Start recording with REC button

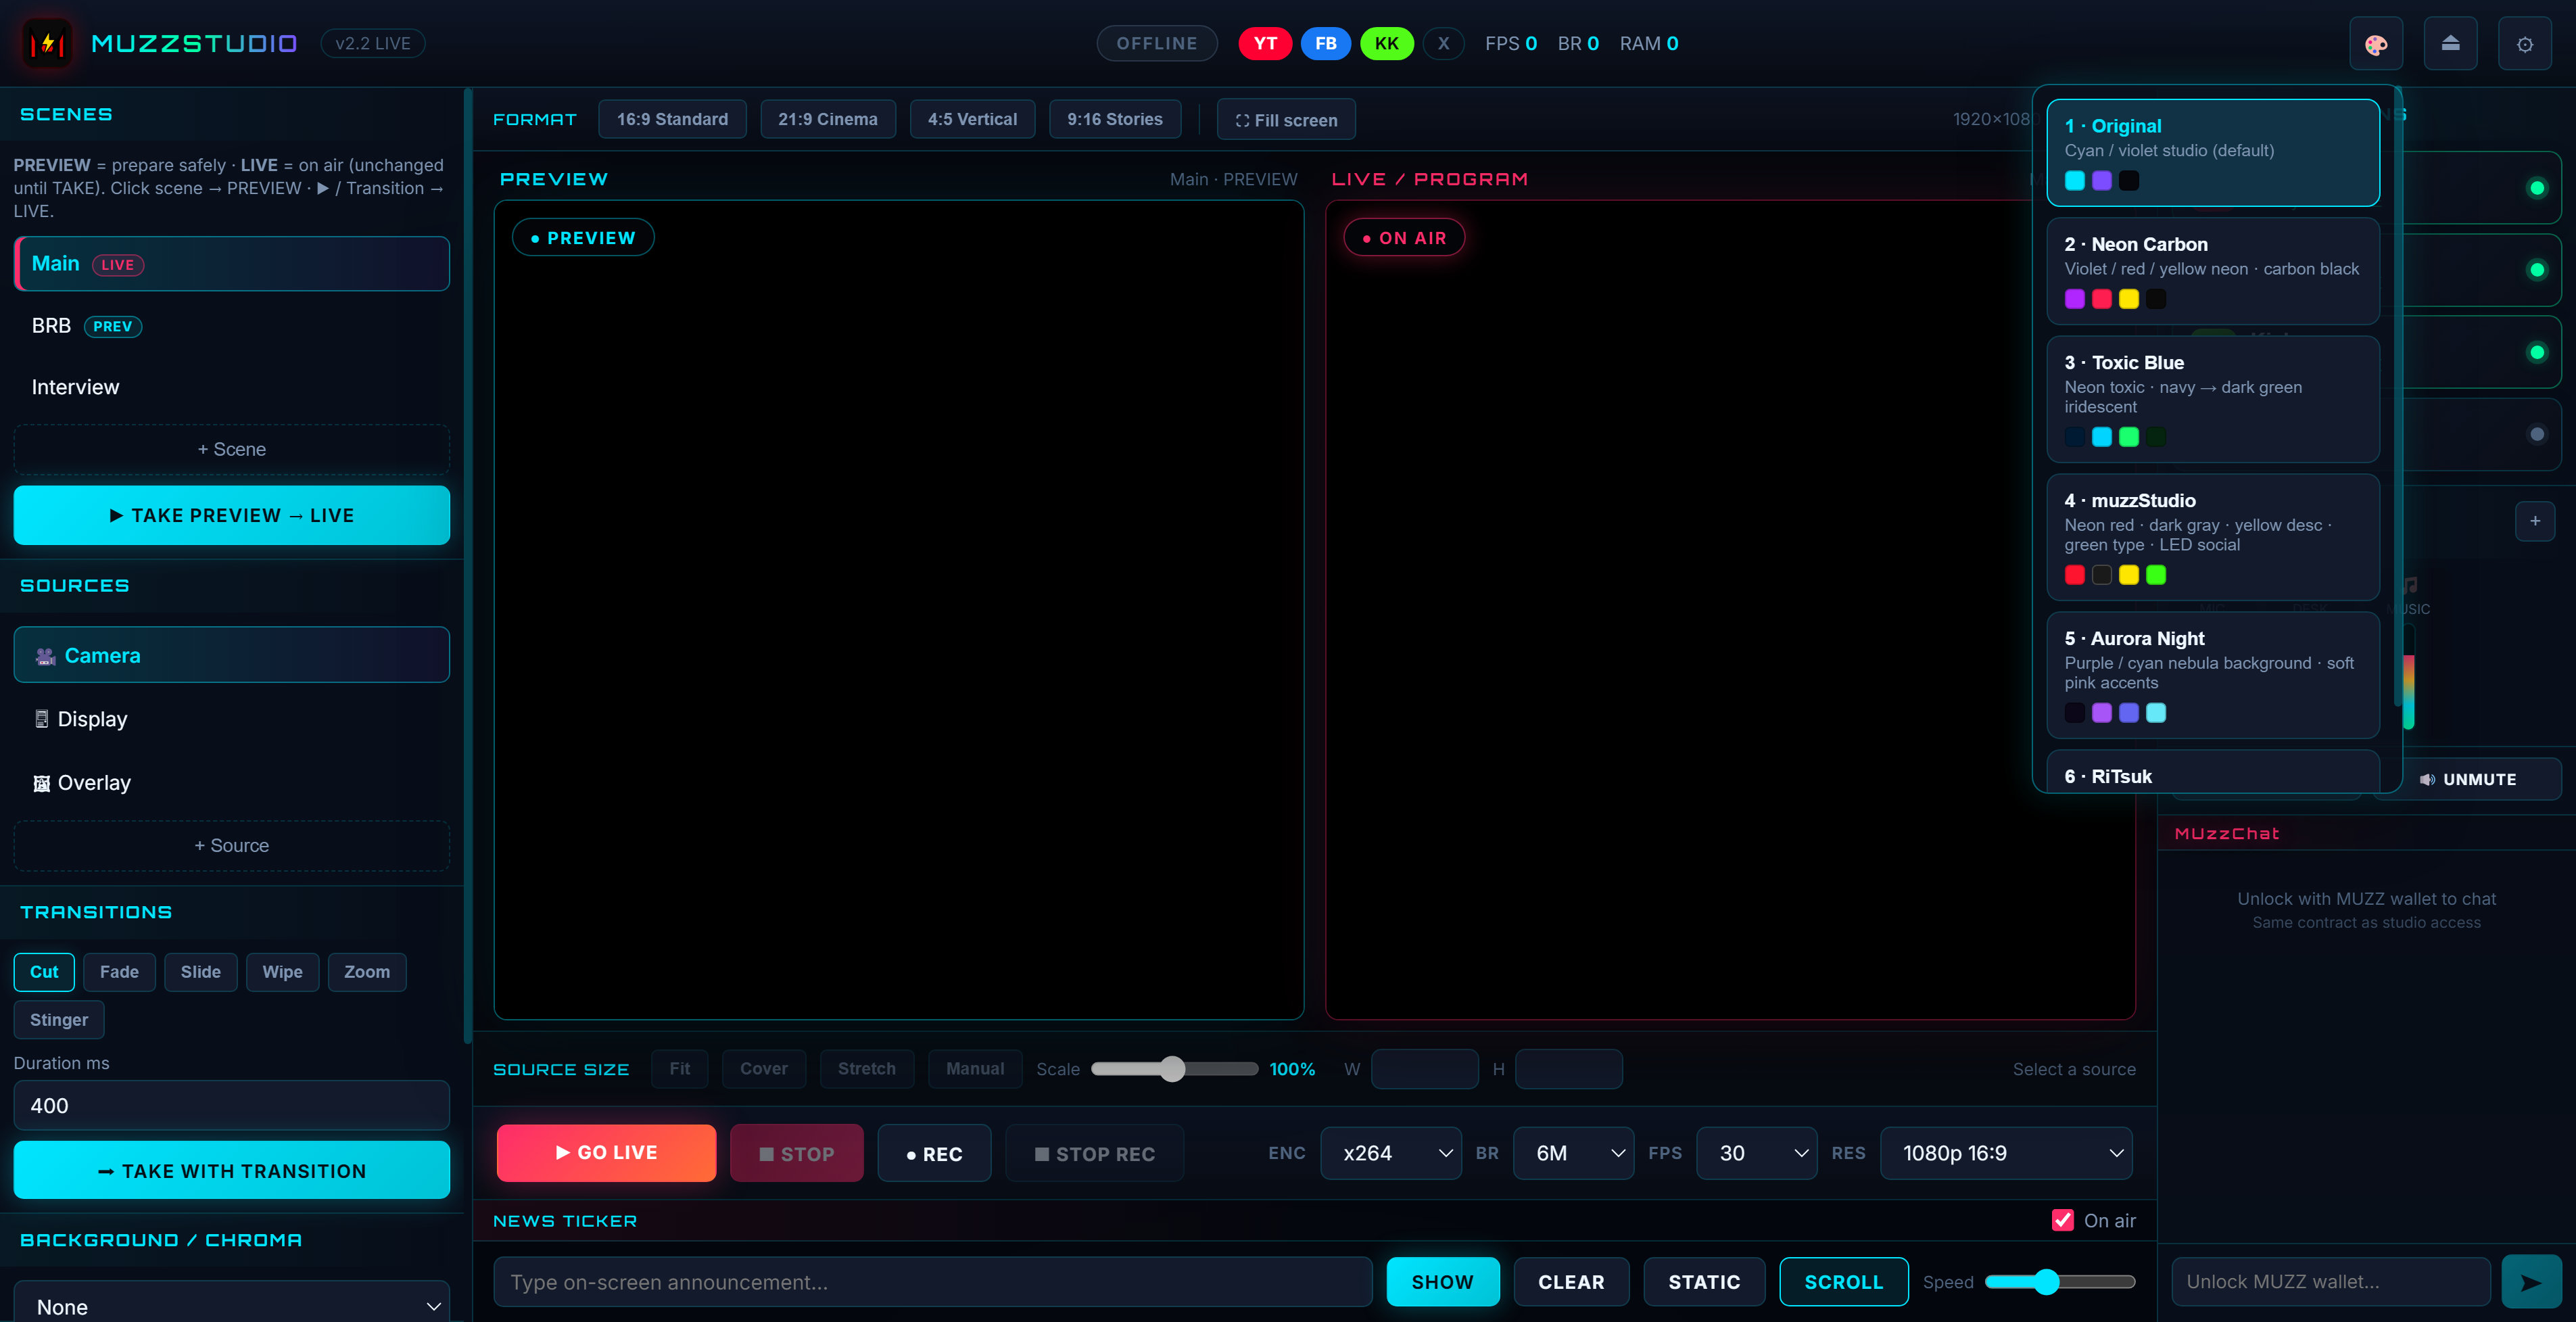[934, 1153]
